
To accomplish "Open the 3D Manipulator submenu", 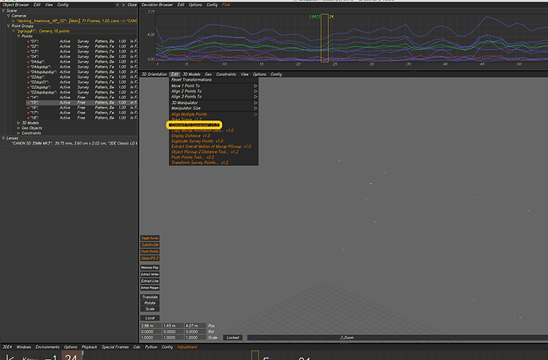I will click(x=213, y=103).
